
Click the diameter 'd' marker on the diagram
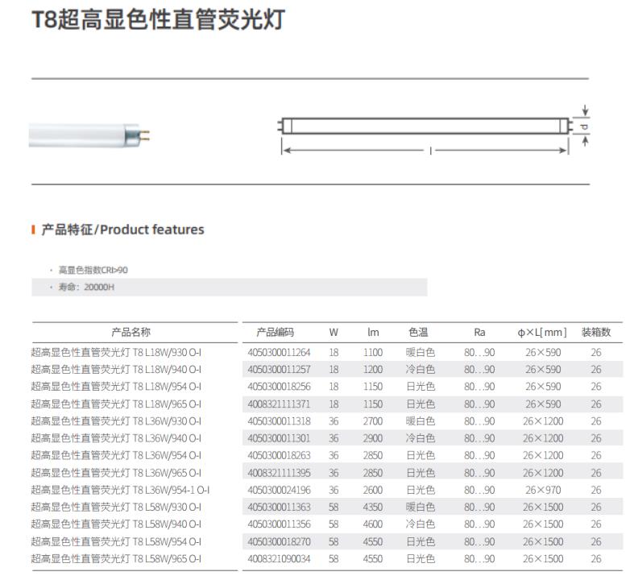585,127
